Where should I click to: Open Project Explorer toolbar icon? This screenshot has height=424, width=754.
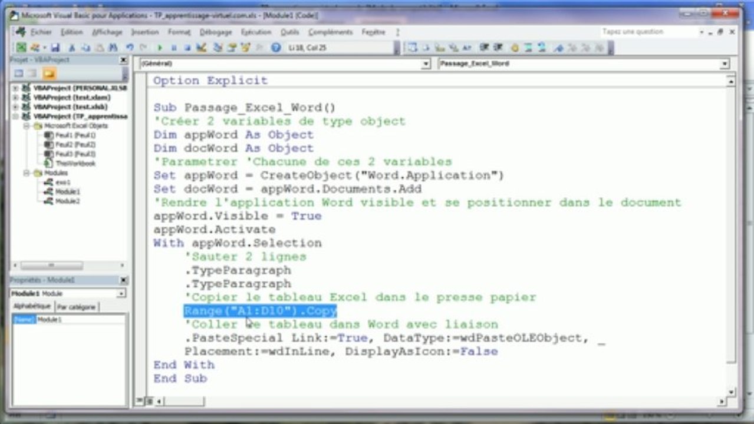coord(218,48)
